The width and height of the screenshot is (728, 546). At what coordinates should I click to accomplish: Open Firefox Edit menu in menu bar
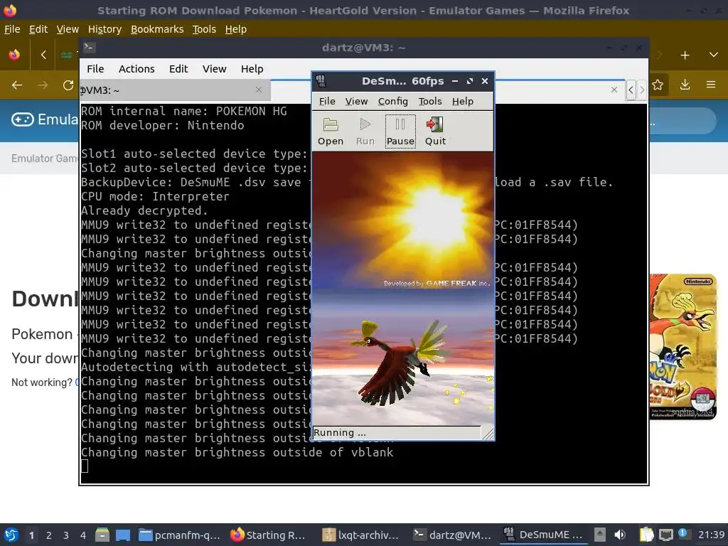coord(38,29)
